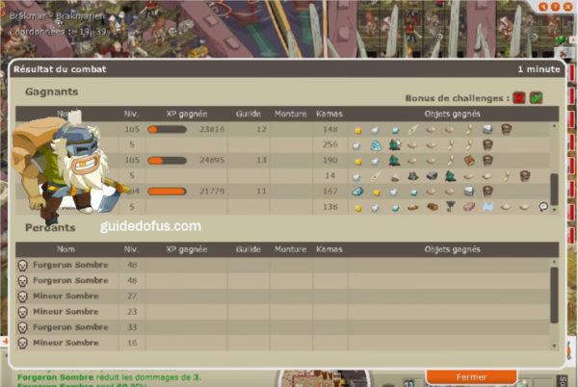578x387 pixels.
Task: Click the XP progress bar for 24895
Action: pyautogui.click(x=167, y=161)
